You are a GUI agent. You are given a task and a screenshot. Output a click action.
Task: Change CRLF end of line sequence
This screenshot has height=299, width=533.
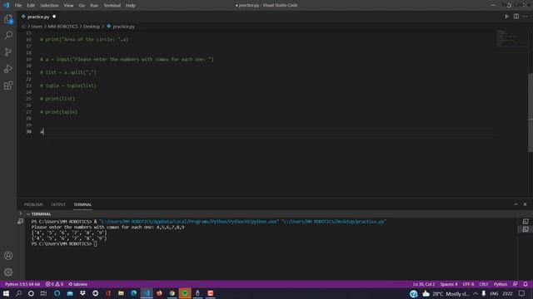[484, 284]
